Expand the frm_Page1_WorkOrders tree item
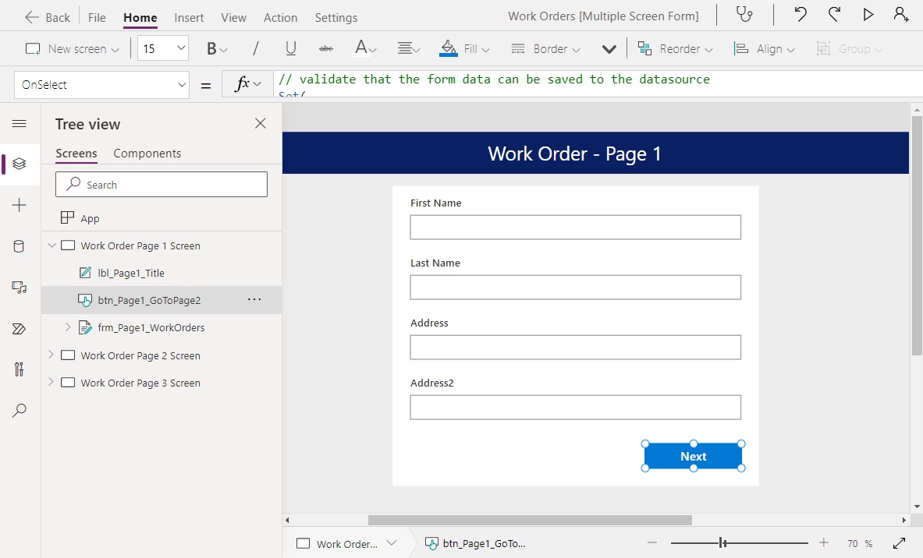 click(x=68, y=327)
